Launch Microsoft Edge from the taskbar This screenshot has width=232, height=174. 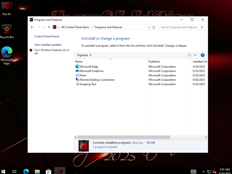tap(26, 171)
